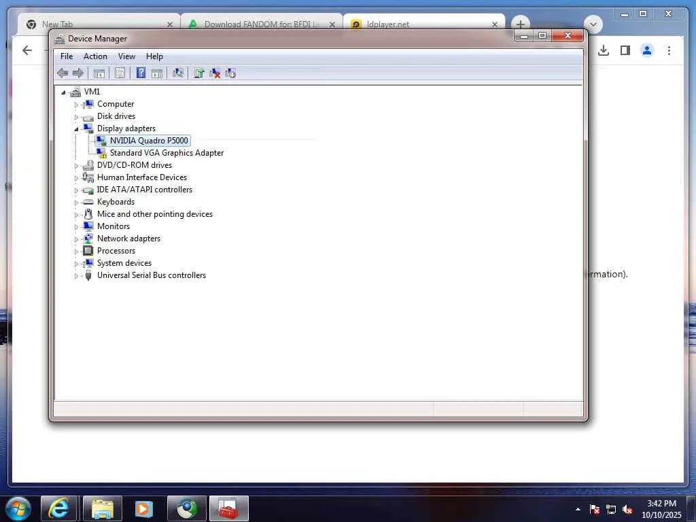
Task: Expand the Network adapters arrow
Action: [x=76, y=240]
